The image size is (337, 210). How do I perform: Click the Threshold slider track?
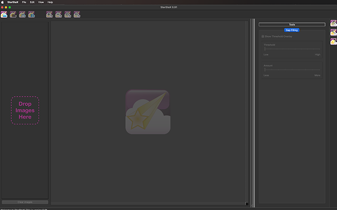point(292,49)
